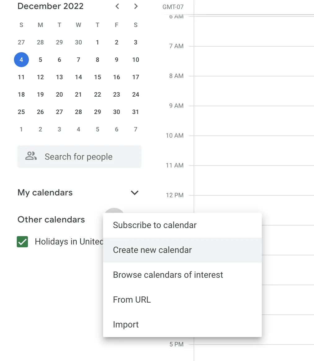The image size is (314, 361).
Task: Click the previous month navigation arrow
Action: pos(117,6)
